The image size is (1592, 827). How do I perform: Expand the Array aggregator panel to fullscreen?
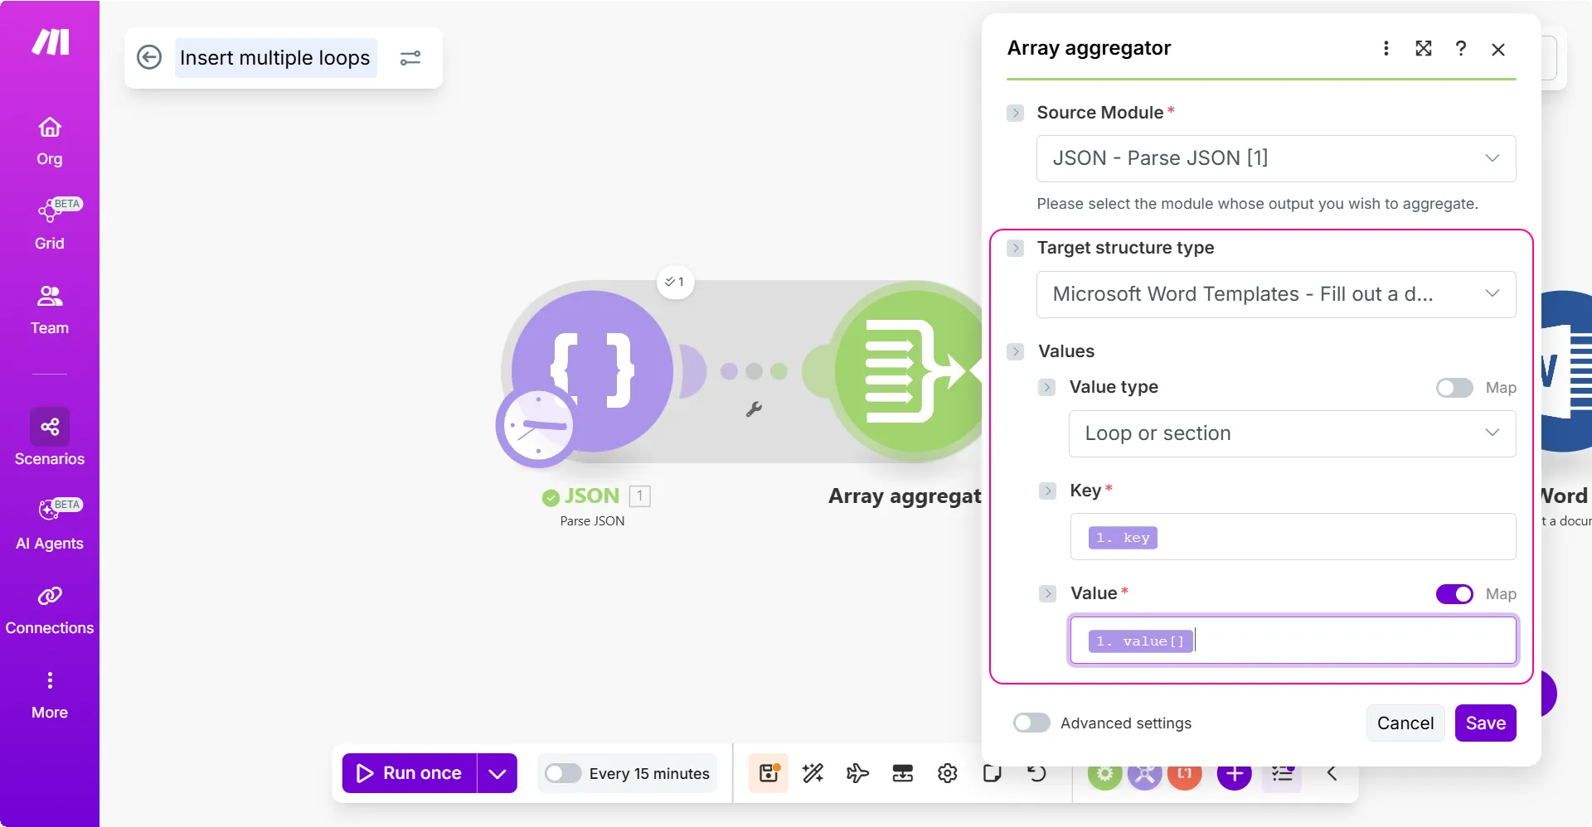[x=1424, y=48]
